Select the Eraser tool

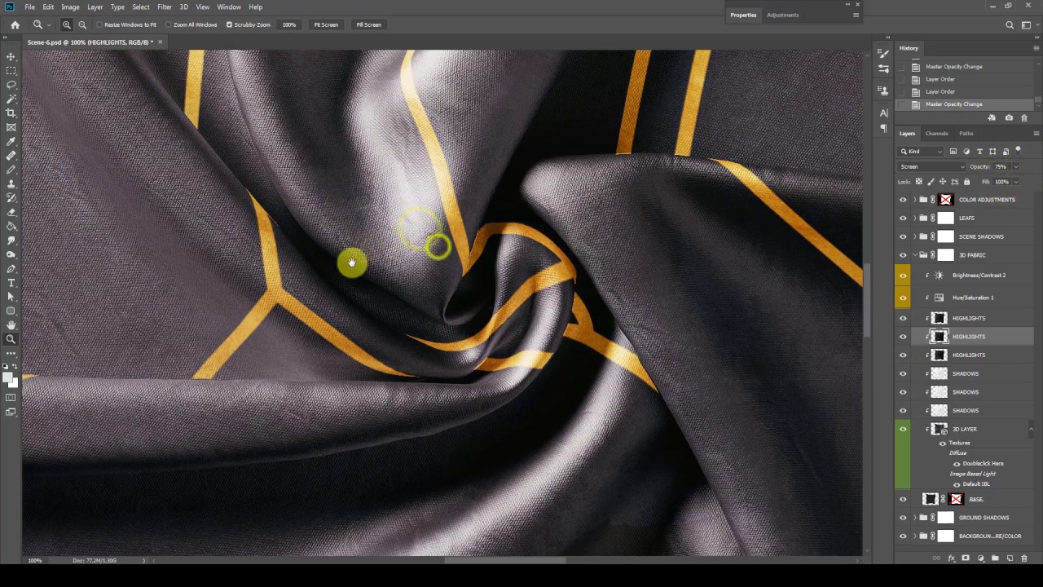tap(11, 212)
